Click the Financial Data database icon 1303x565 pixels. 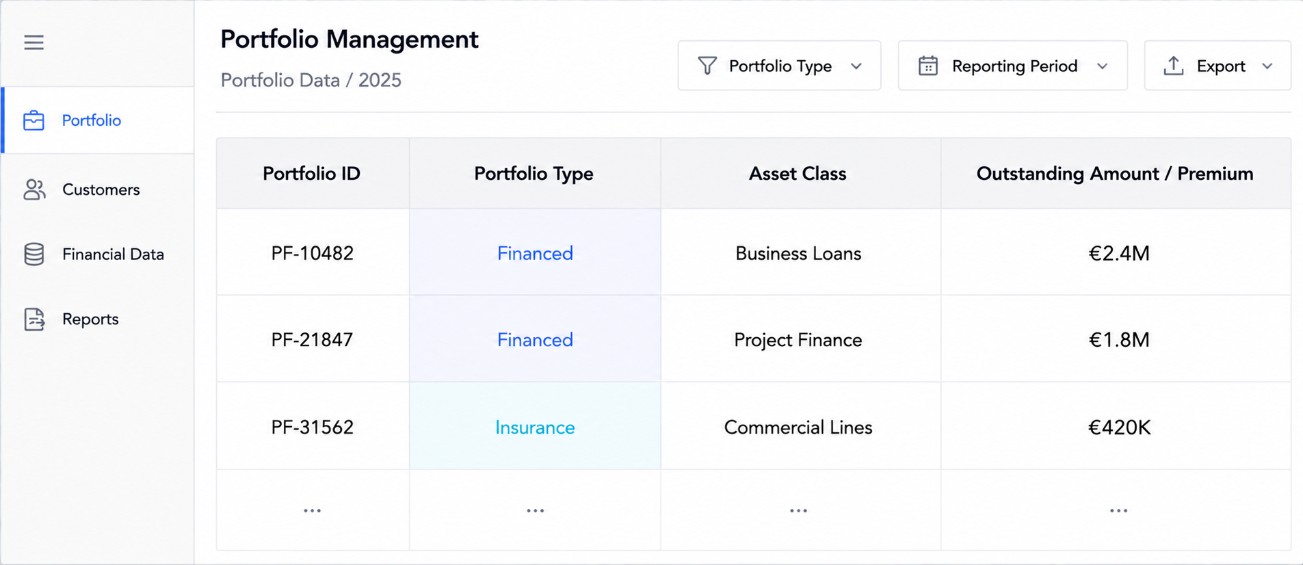pos(34,254)
